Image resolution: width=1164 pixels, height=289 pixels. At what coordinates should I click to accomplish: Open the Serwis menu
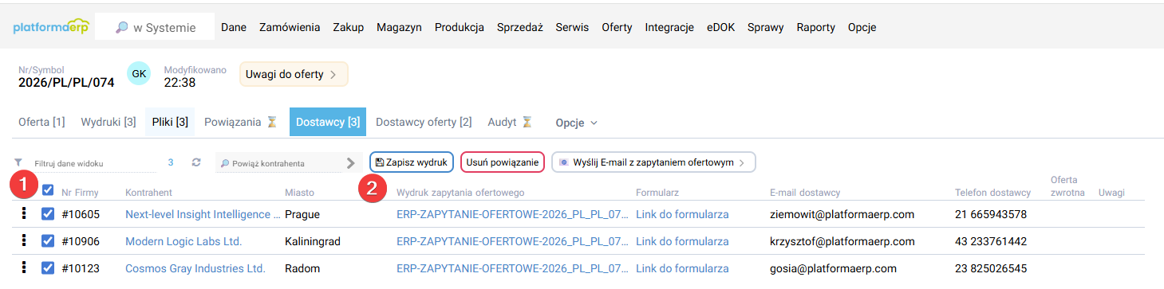click(572, 27)
